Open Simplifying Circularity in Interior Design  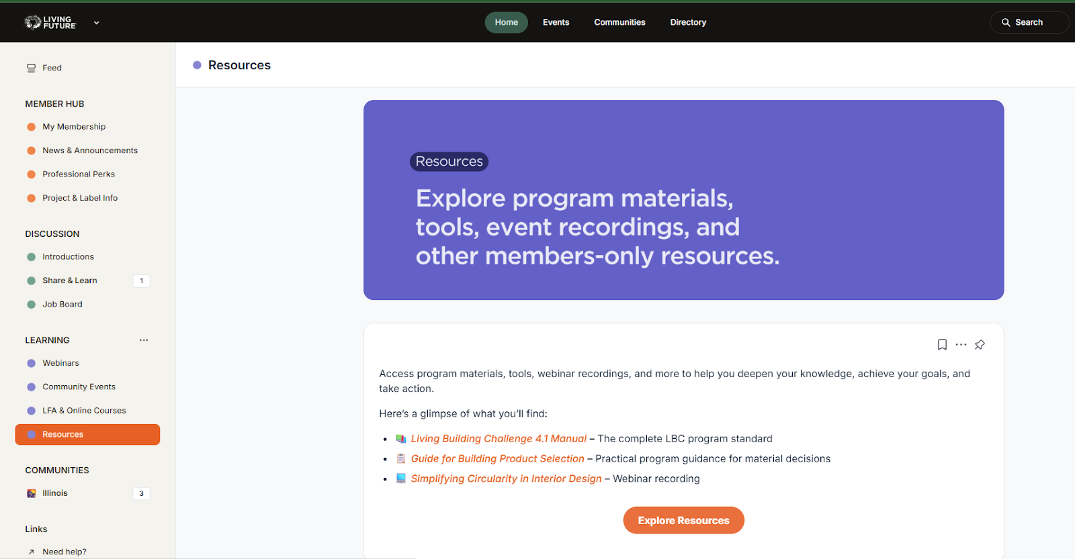pyautogui.click(x=506, y=479)
